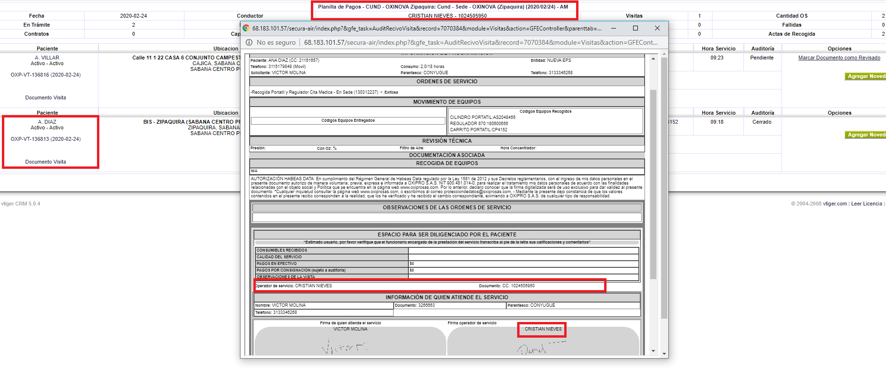Image resolution: width=886 pixels, height=370 pixels.
Task: Select the Pendiente audit status cell
Action: (x=761, y=58)
